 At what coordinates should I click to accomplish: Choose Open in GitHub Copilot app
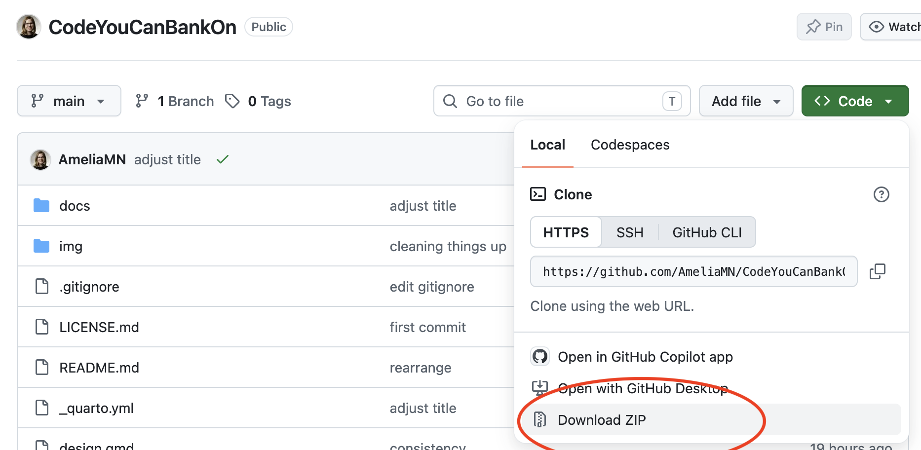coord(712,356)
